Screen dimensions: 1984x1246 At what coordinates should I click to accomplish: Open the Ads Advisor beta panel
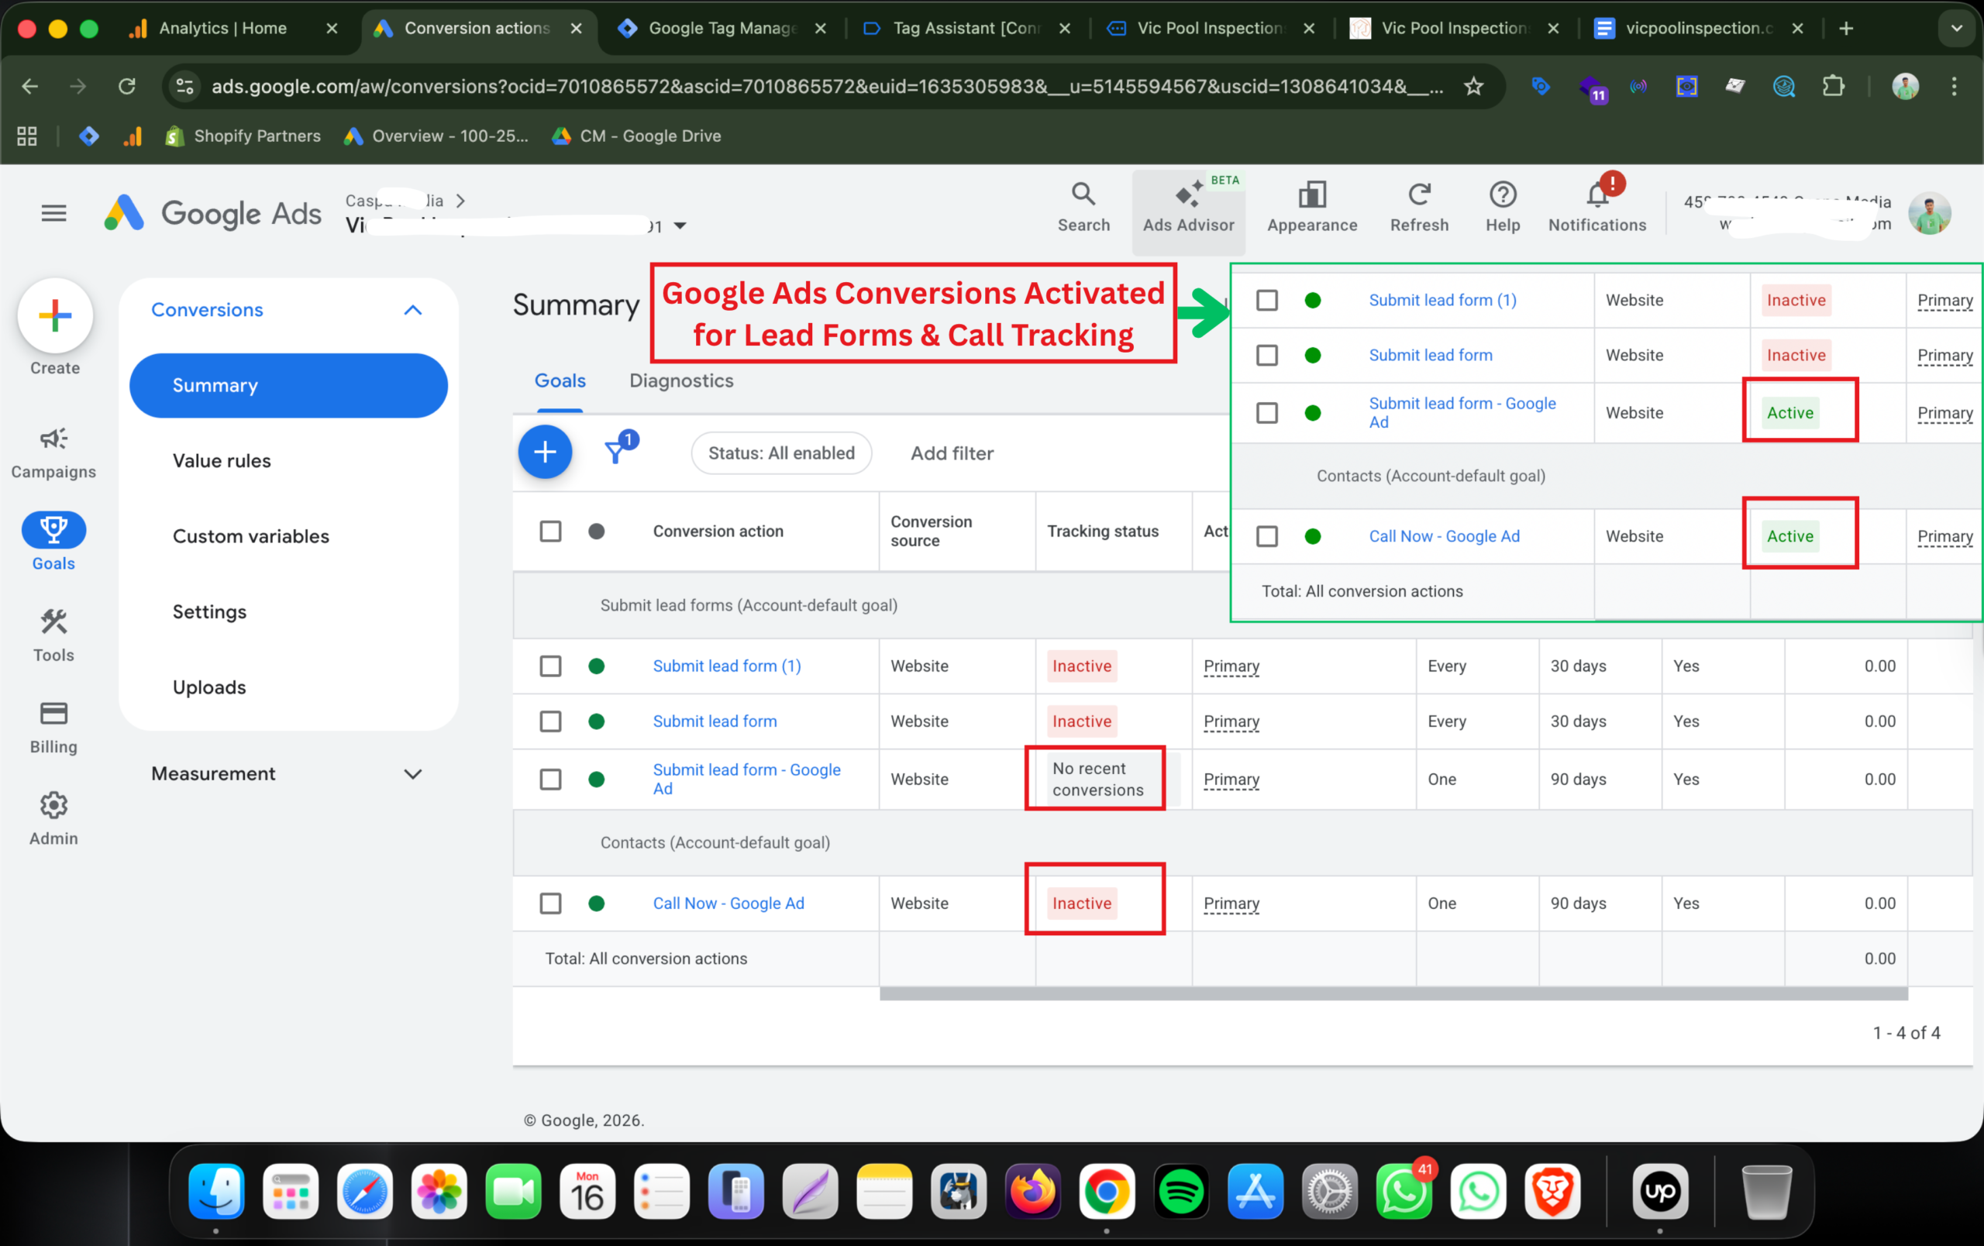click(x=1187, y=208)
